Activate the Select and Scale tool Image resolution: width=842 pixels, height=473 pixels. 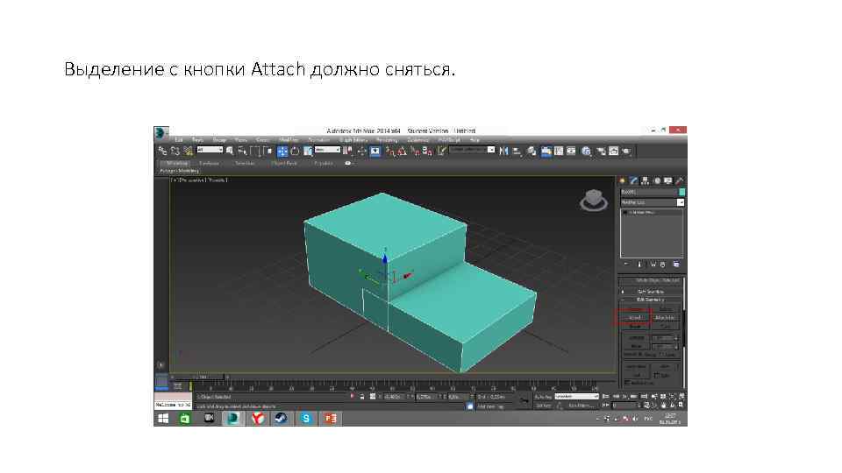pos(308,152)
